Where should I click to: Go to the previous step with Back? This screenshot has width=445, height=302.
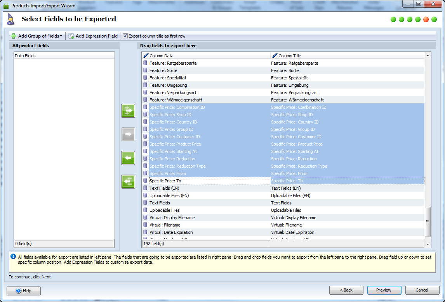point(346,290)
